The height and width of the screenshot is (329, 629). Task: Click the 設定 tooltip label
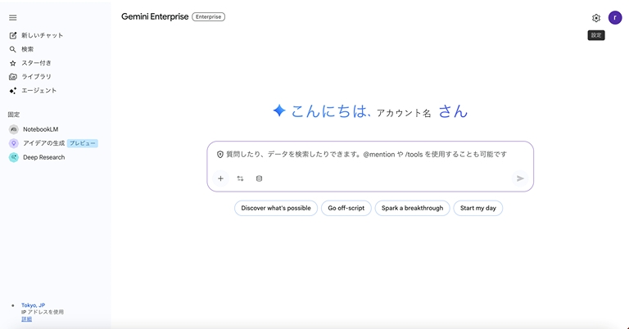pyautogui.click(x=596, y=35)
